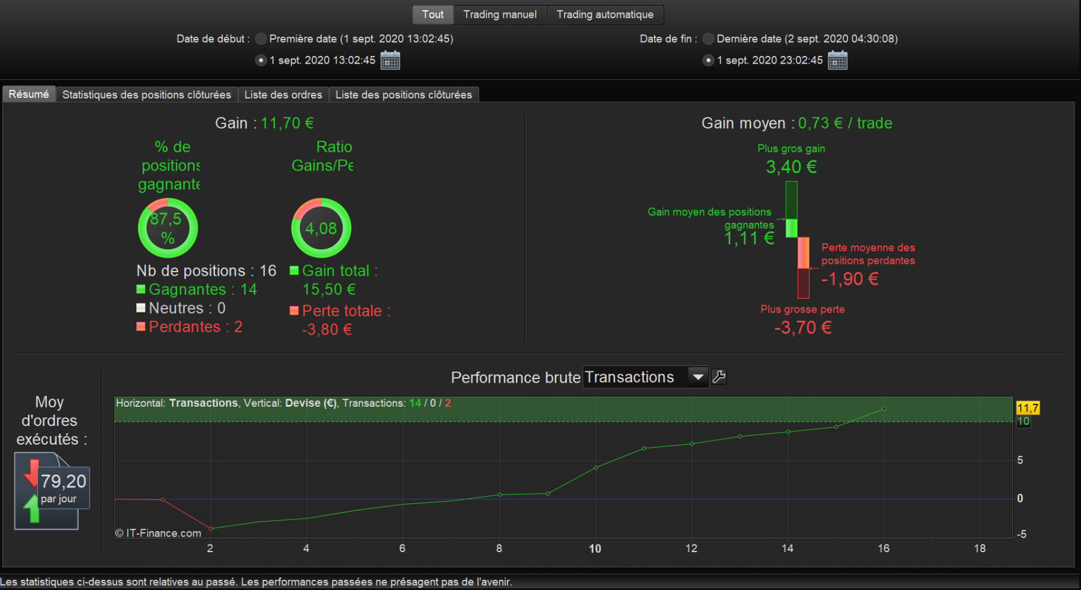Open the Liste des ordres tab
This screenshot has height=590, width=1081.
283,95
